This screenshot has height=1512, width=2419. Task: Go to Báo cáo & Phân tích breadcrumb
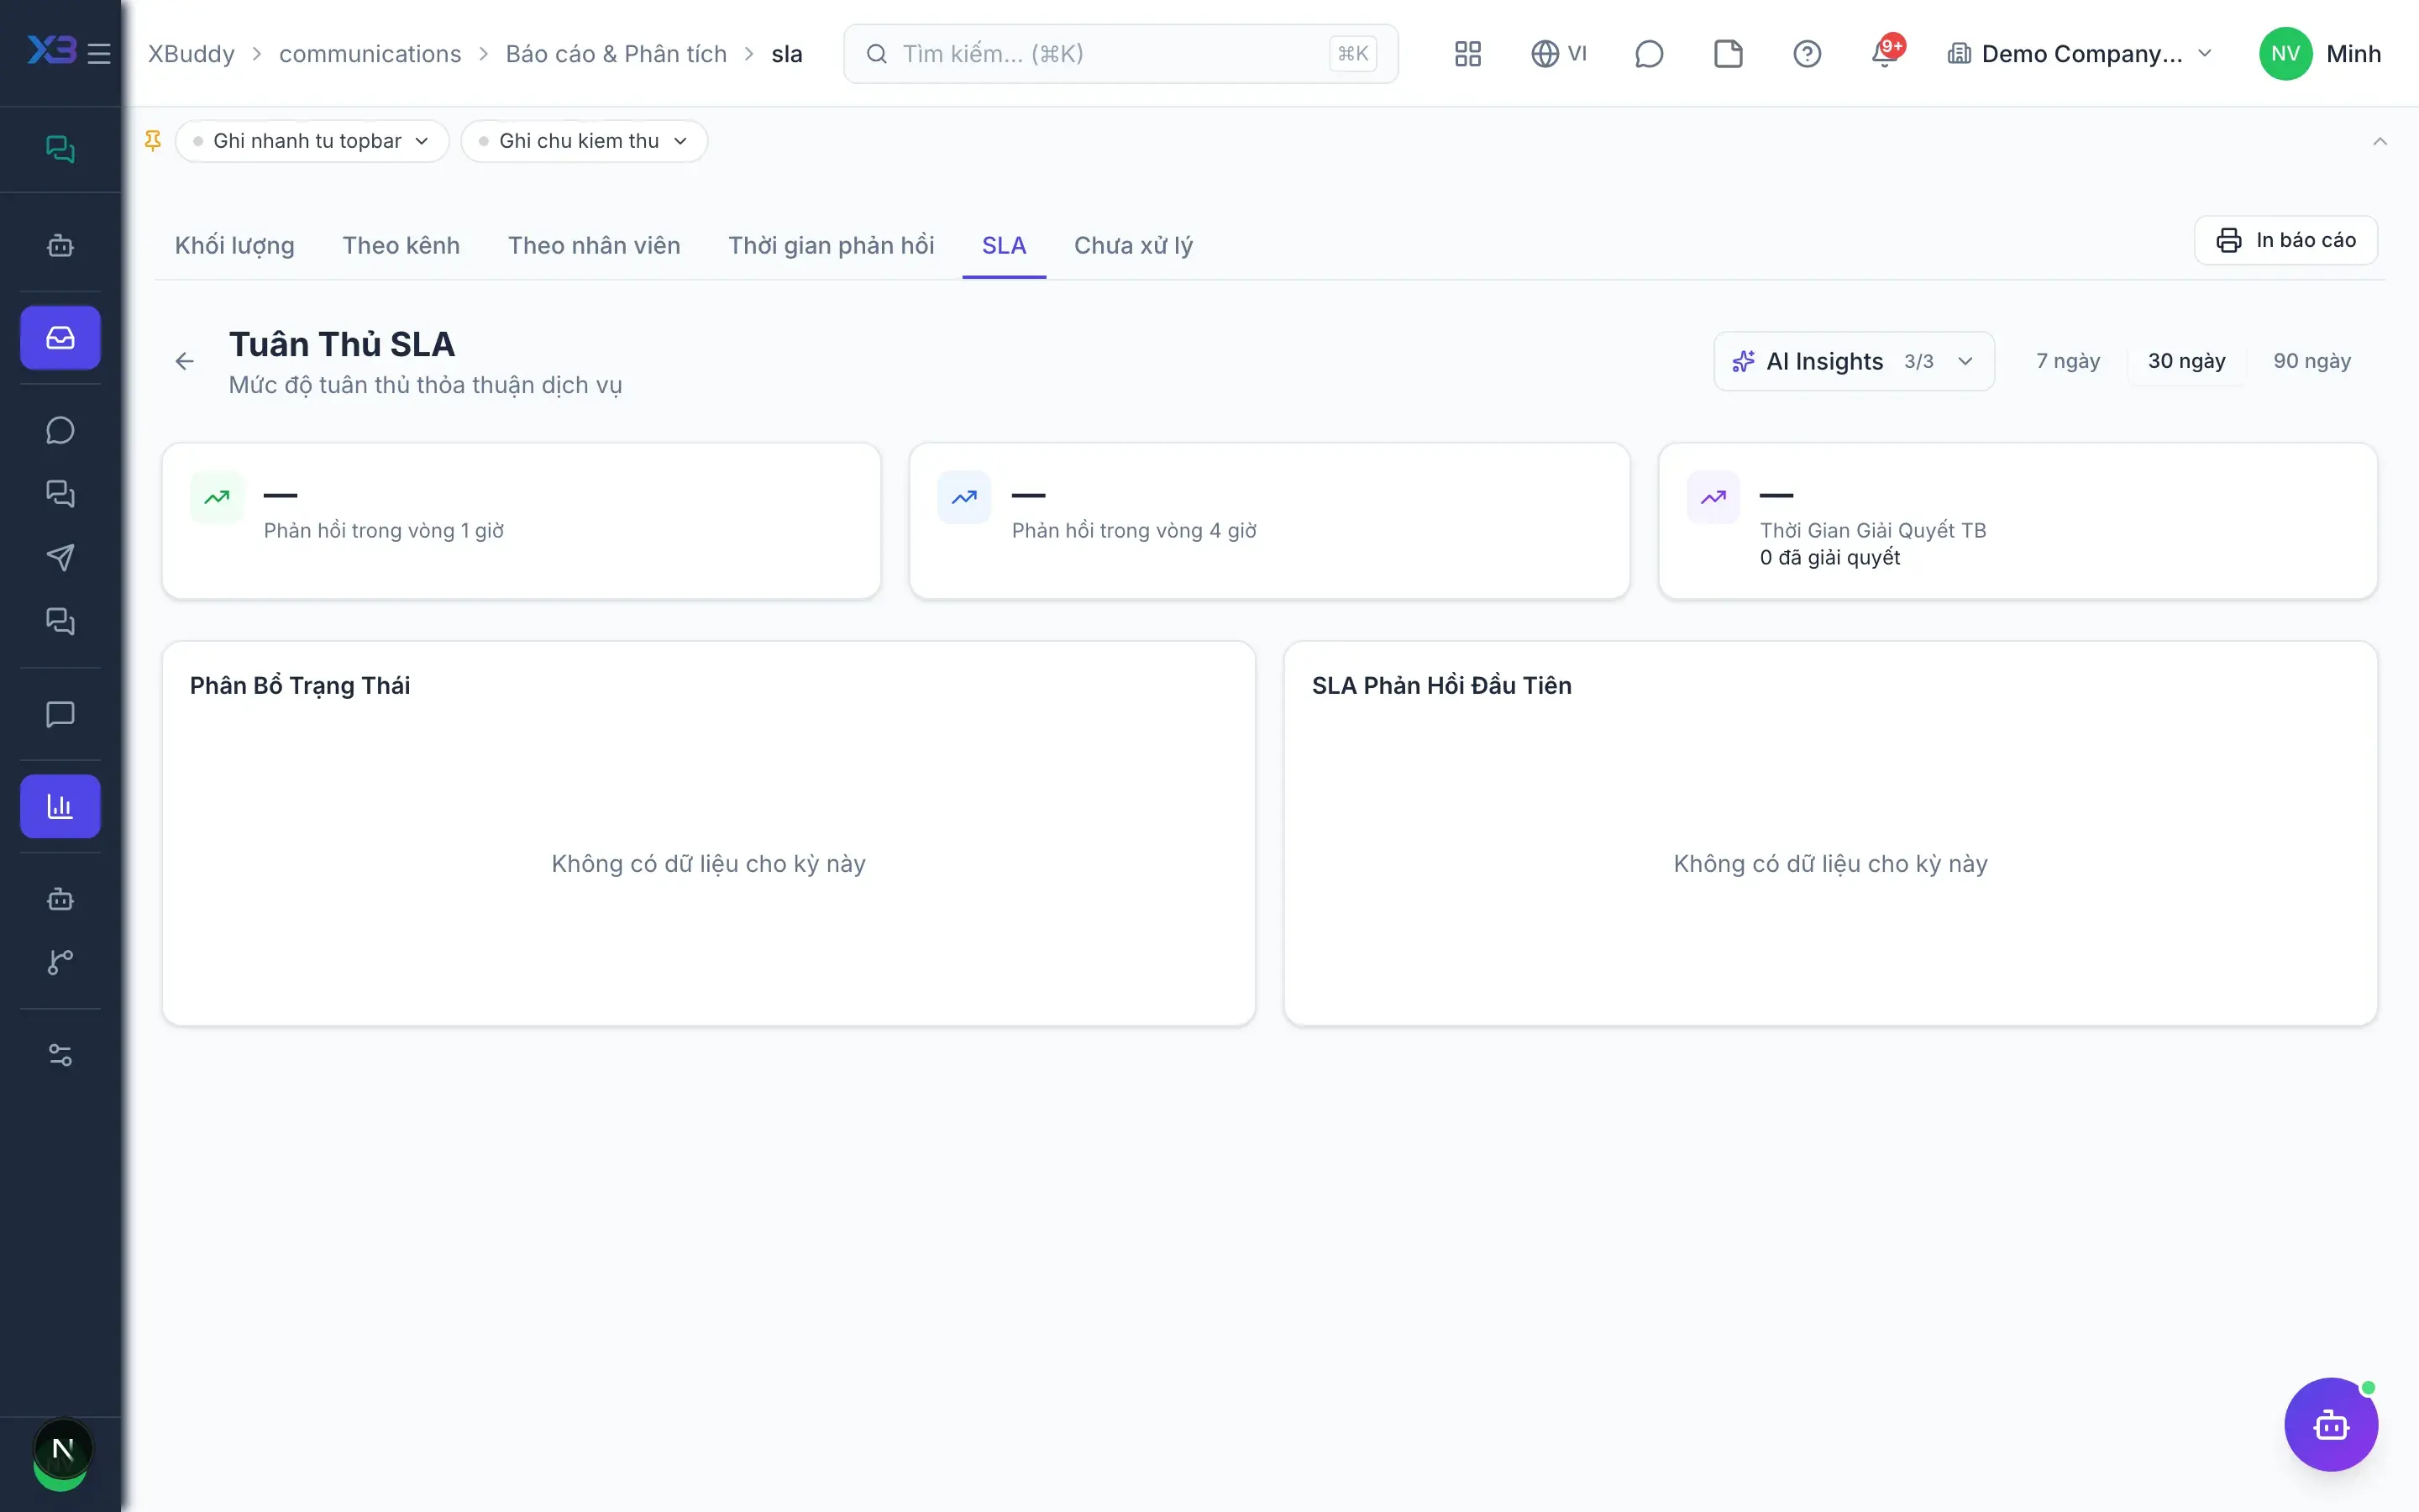(x=616, y=54)
